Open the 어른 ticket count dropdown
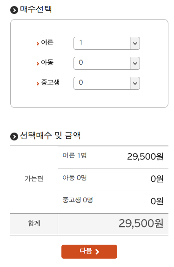Screen dimensions: 174x267 pyautogui.click(x=107, y=43)
